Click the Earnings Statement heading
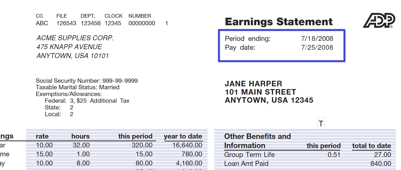401x170 pixels. coord(279,22)
